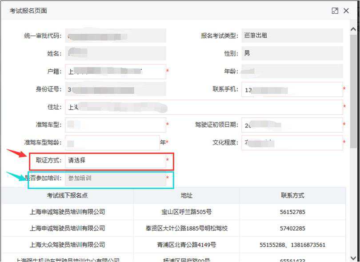Click the 性别 field showing 男

(292, 53)
